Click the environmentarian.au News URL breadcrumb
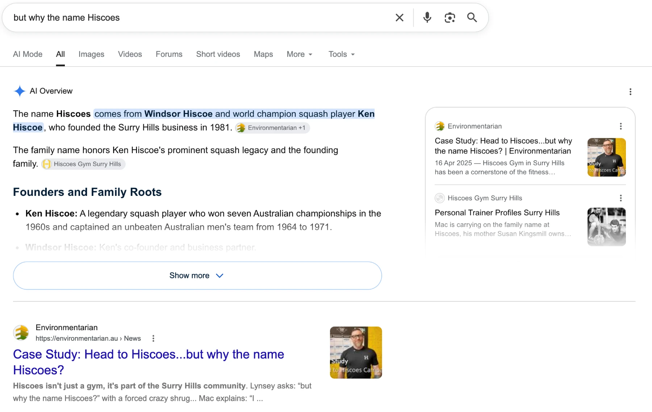This screenshot has width=652, height=412. (88, 338)
